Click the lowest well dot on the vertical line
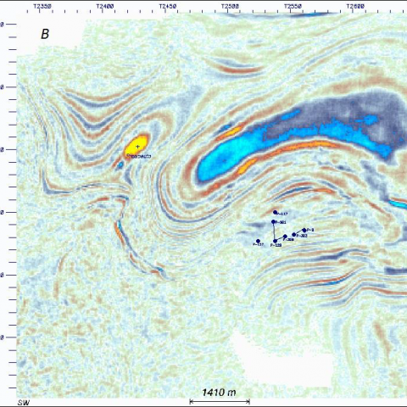The height and width of the screenshot is (407, 407). 276,241
